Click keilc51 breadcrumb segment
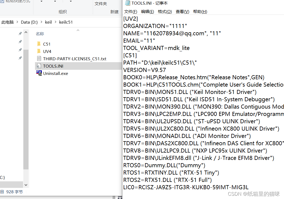Image resolution: width=284 pixels, height=199 pixels. pyautogui.click(x=66, y=22)
